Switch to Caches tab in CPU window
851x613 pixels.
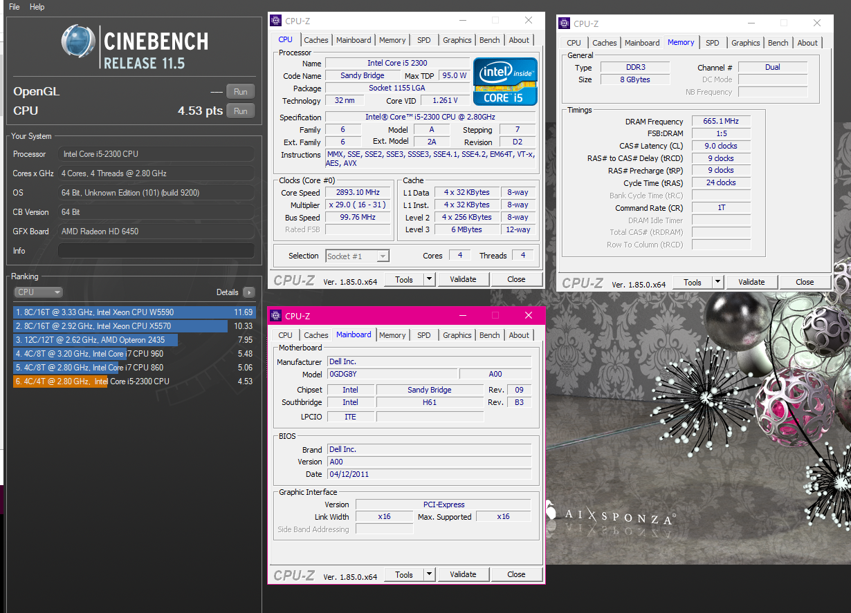coord(316,40)
